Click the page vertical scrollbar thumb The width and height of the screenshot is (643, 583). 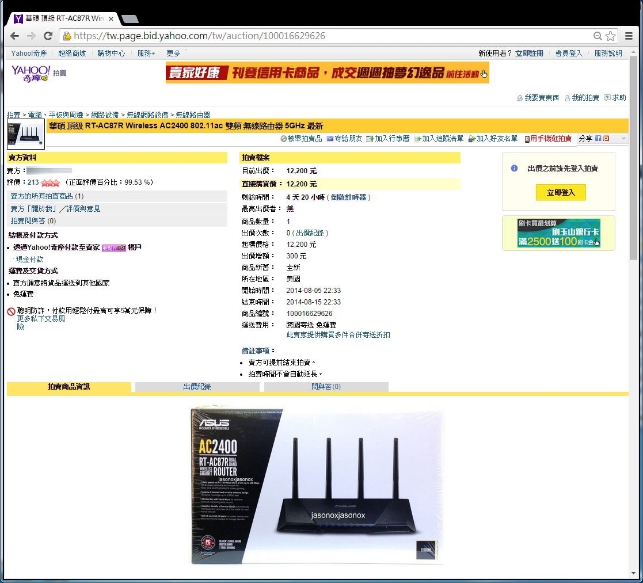click(x=634, y=158)
